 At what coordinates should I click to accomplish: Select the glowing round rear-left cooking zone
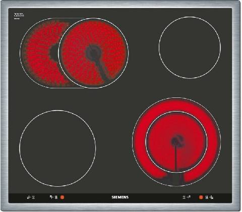[93, 53]
